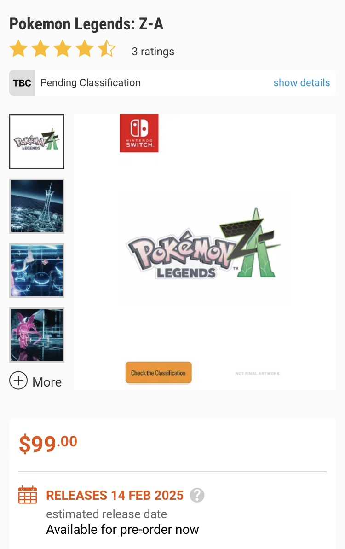Expand more product images via More
345x549 pixels.
pos(47,382)
